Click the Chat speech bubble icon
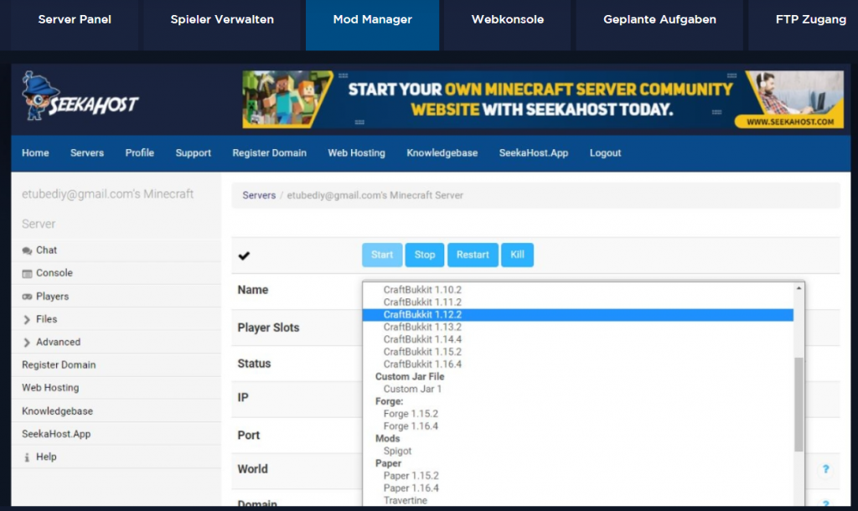The width and height of the screenshot is (858, 511). click(27, 250)
